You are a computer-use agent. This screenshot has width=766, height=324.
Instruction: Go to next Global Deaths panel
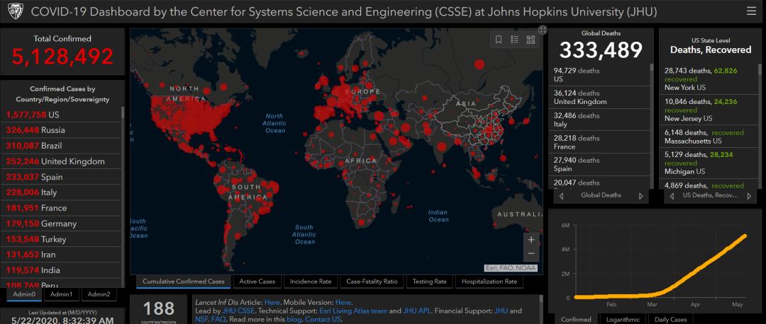tap(641, 196)
